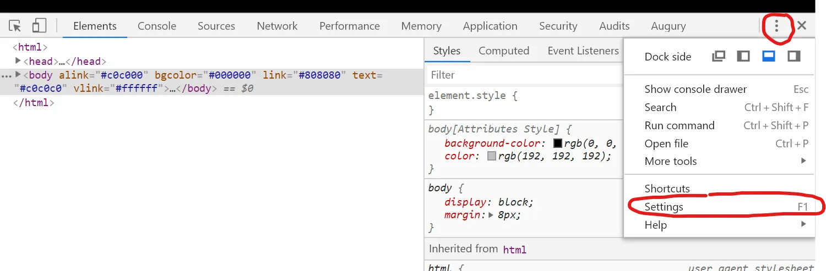Close the DevTools panel
The height and width of the screenshot is (271, 826).
(x=802, y=25)
